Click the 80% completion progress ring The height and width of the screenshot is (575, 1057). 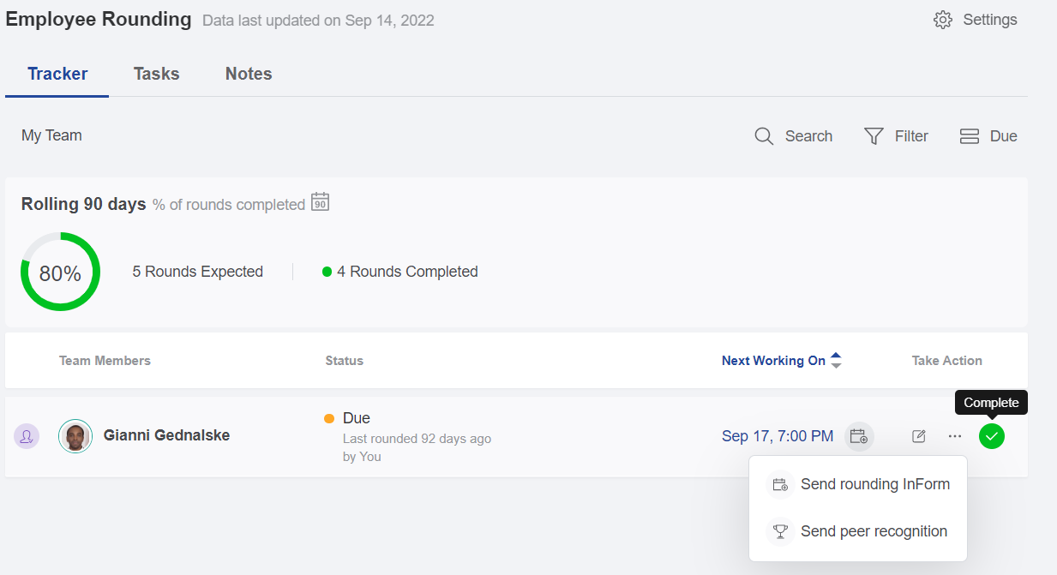(x=60, y=273)
